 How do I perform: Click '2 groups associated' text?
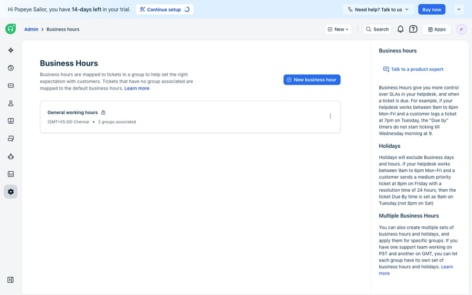pyautogui.click(x=117, y=122)
